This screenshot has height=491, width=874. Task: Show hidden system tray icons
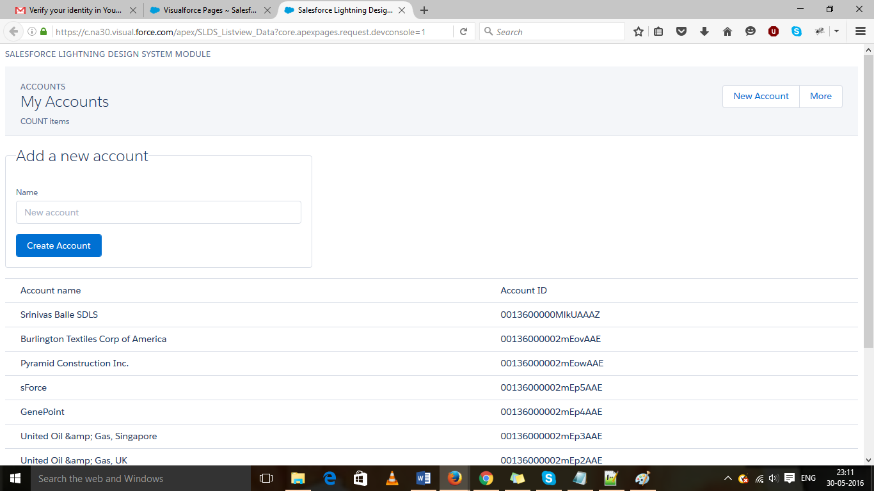coord(727,478)
